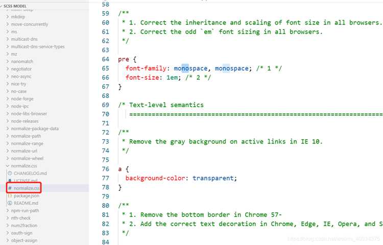This screenshot has height=245, width=383.
Task: Click the 'background-color' property on line 77
Action: (x=155, y=178)
